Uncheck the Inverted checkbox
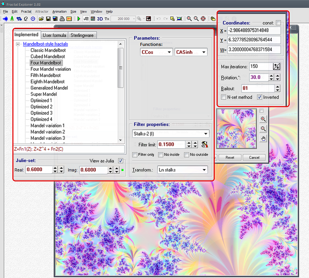The width and height of the screenshot is (309, 278). pos(260,97)
